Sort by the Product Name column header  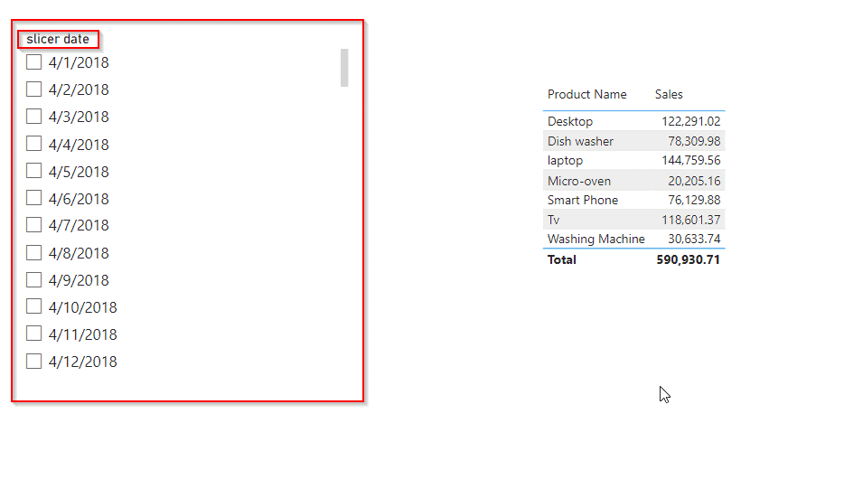[x=586, y=94]
